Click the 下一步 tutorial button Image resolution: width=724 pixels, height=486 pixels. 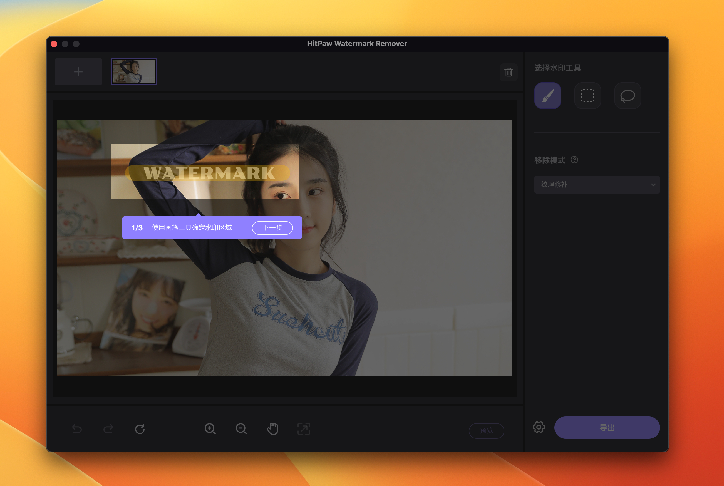(x=272, y=228)
